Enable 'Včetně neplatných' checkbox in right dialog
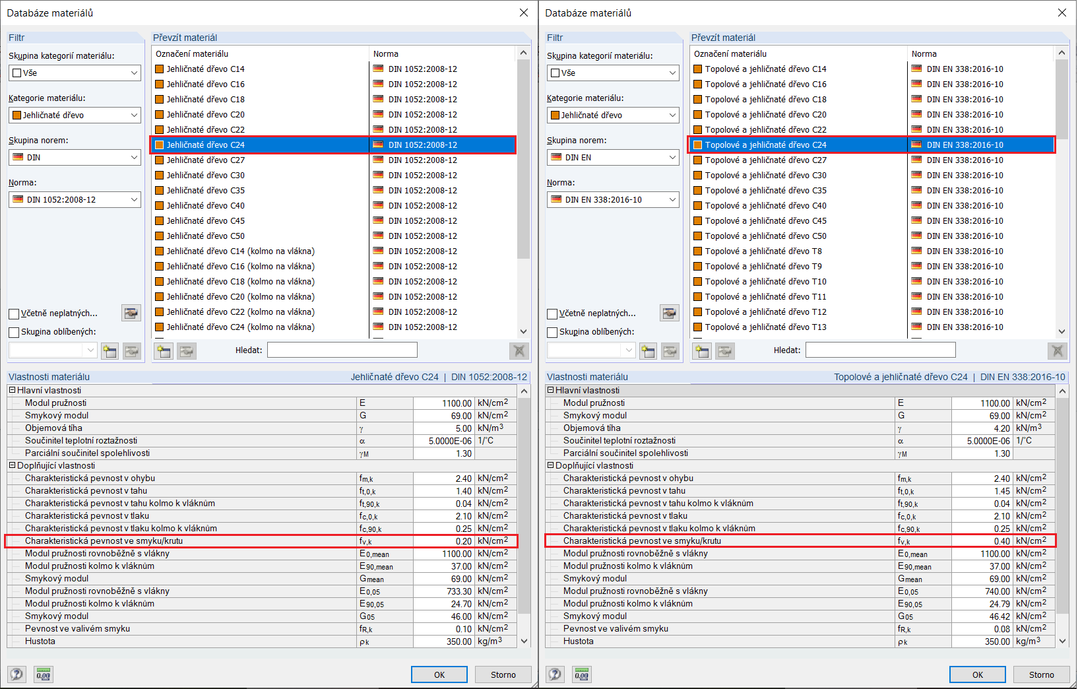1078x689 pixels. tap(552, 313)
